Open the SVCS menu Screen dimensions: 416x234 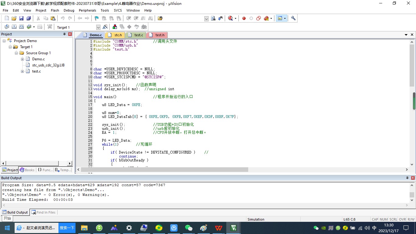click(118, 10)
